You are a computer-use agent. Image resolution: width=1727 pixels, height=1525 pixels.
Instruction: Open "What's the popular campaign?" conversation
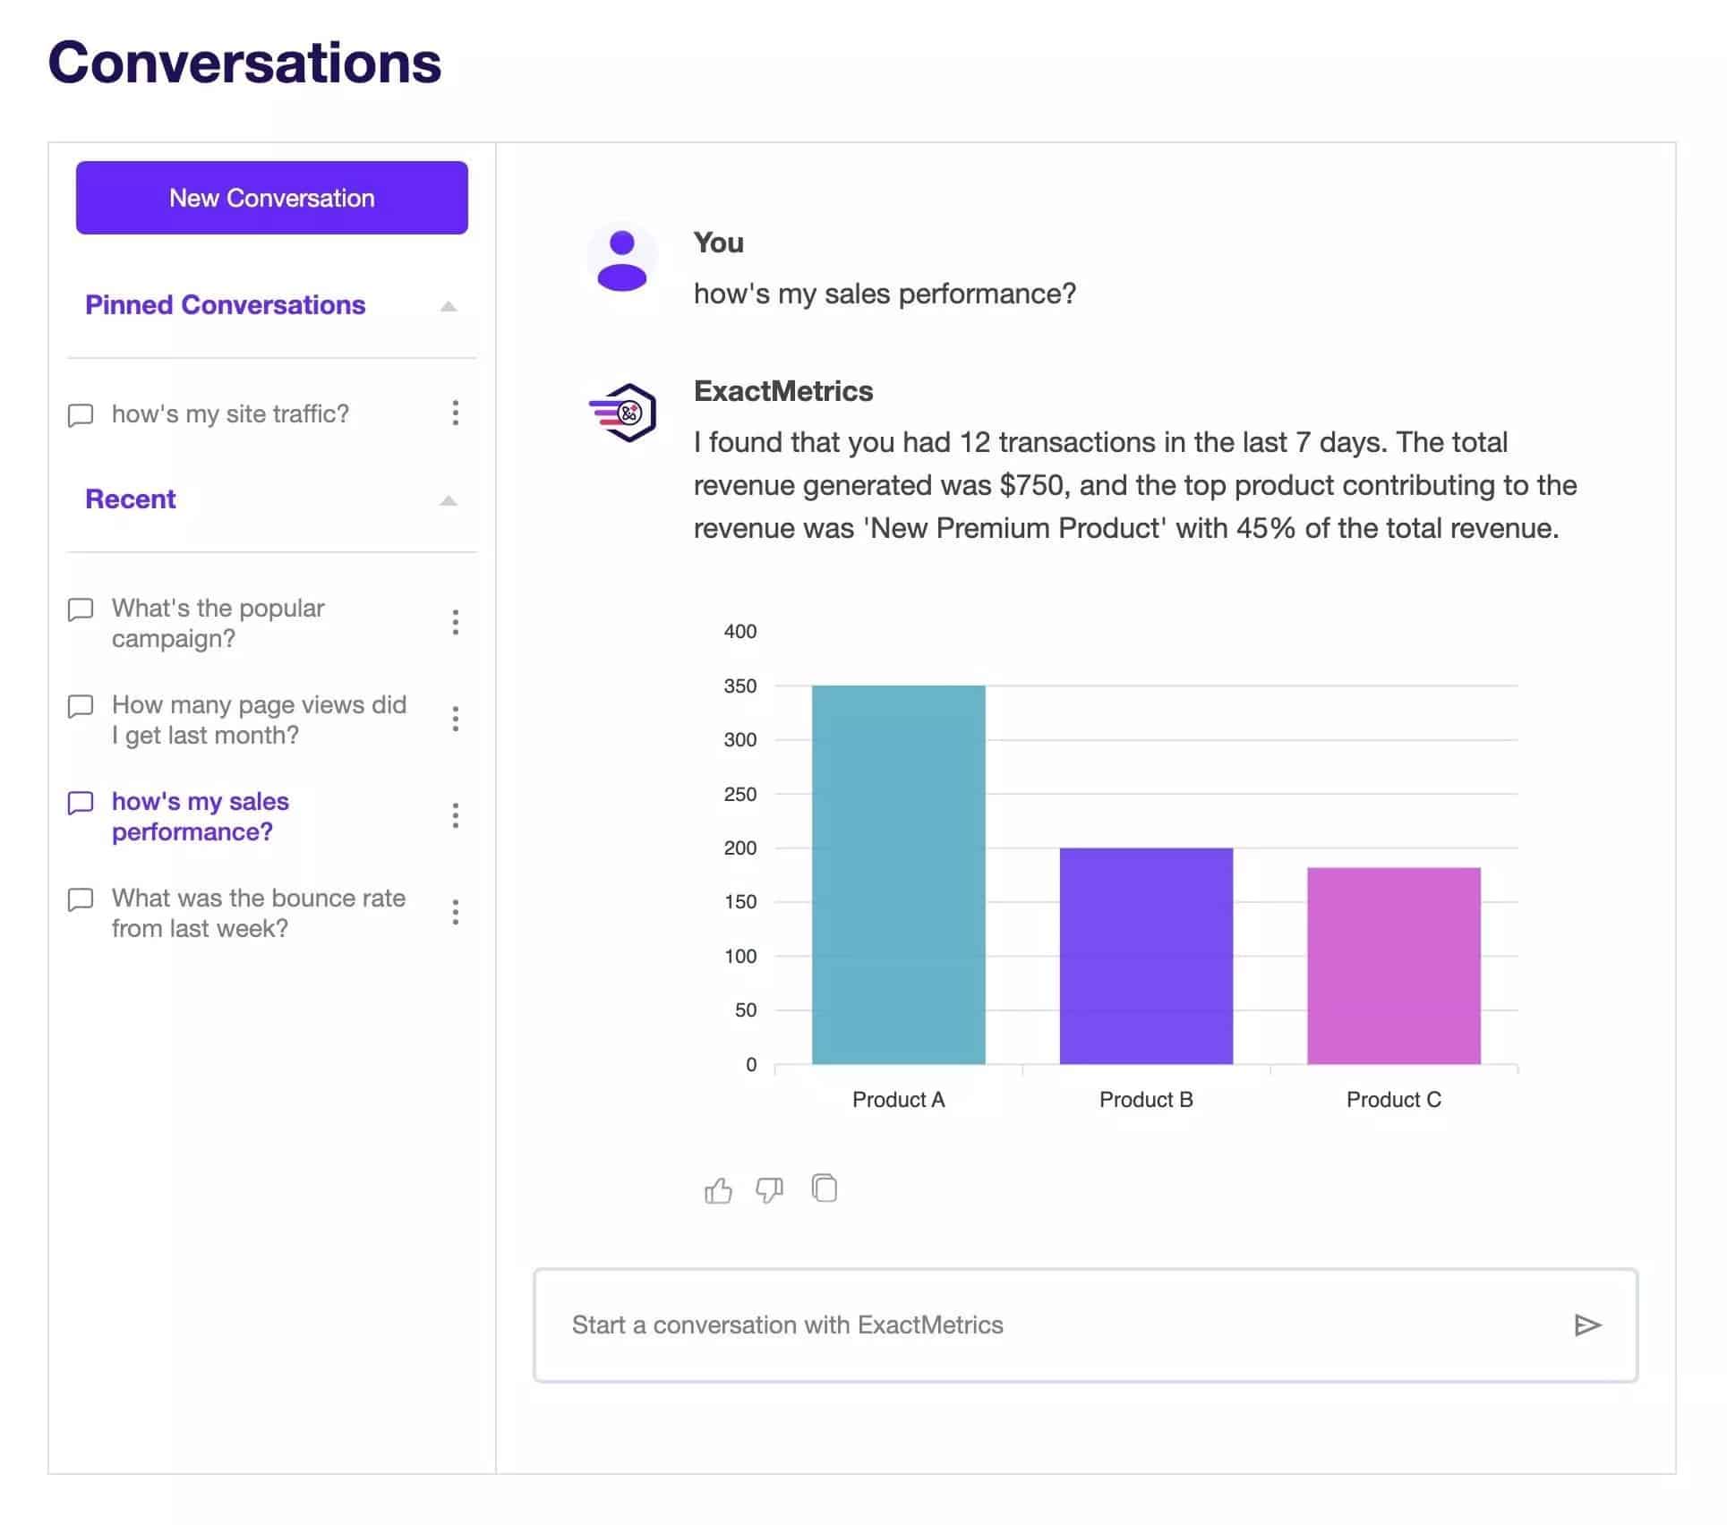point(218,623)
